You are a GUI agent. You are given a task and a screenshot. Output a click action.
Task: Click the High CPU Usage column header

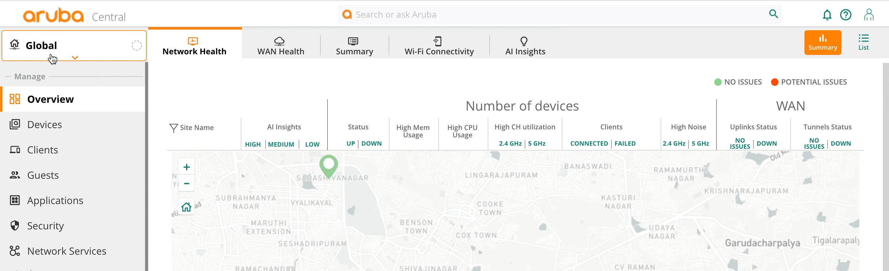(462, 131)
